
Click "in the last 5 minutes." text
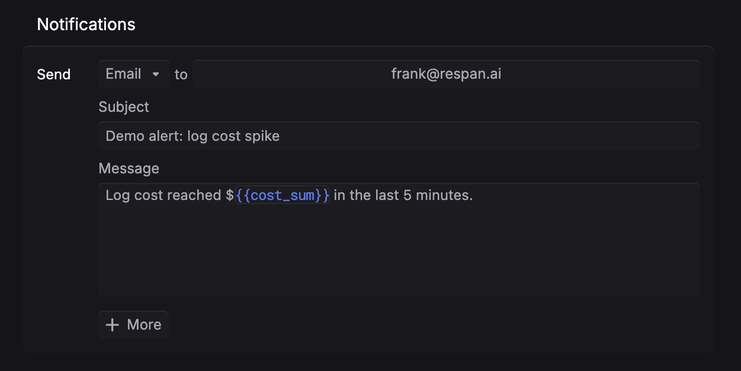(x=403, y=195)
